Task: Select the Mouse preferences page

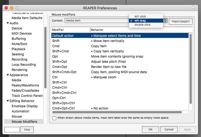Action: tap(17, 117)
